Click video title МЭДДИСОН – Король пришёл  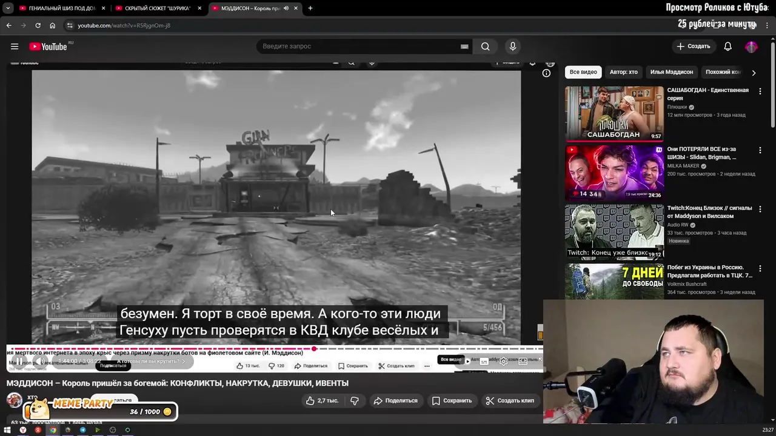click(x=178, y=383)
